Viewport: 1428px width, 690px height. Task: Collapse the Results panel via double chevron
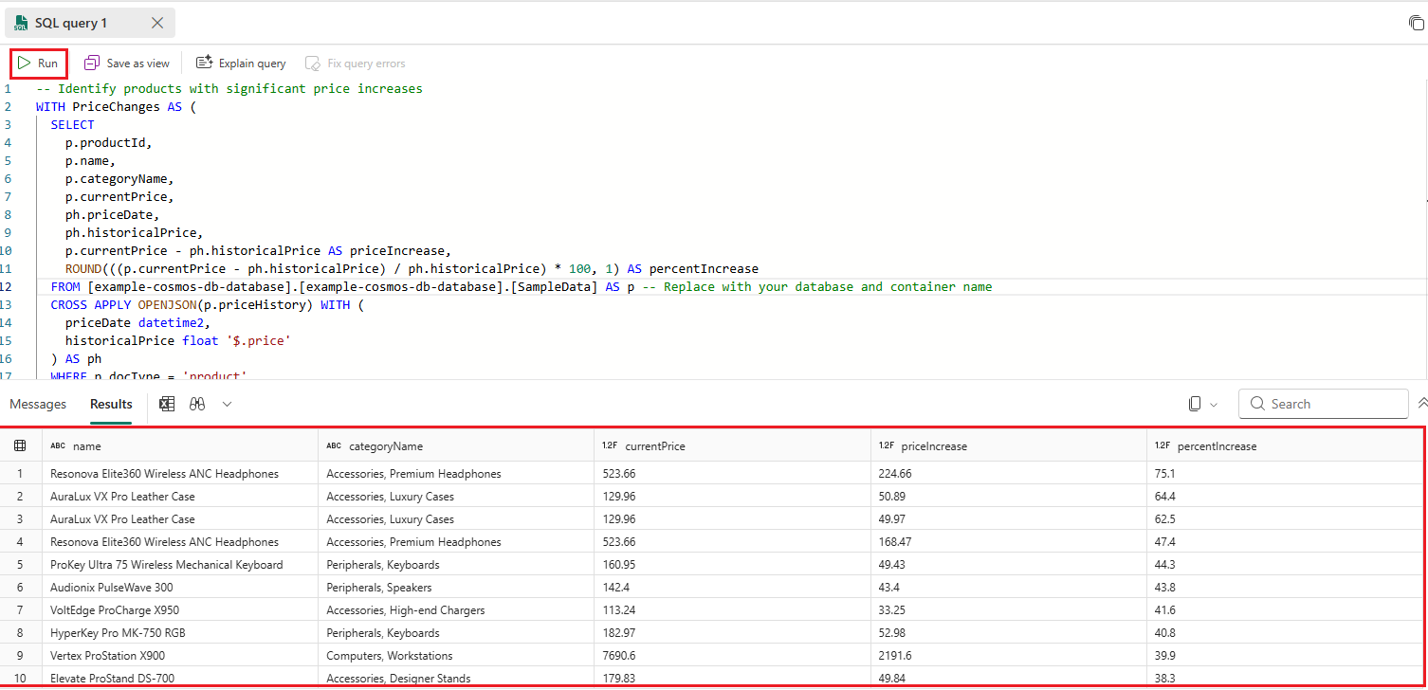pyautogui.click(x=1421, y=403)
